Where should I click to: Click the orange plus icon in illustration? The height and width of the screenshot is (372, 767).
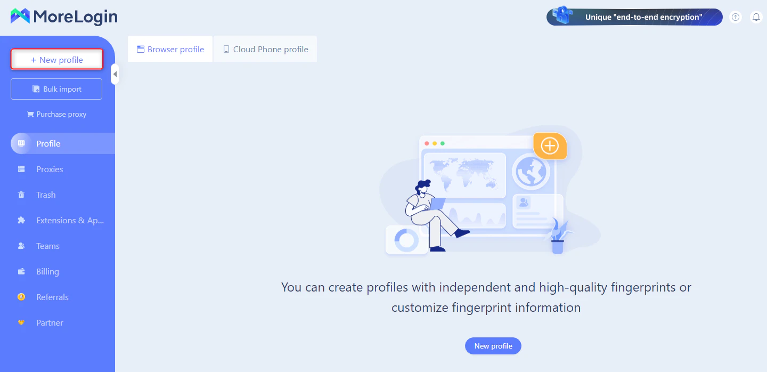[550, 146]
